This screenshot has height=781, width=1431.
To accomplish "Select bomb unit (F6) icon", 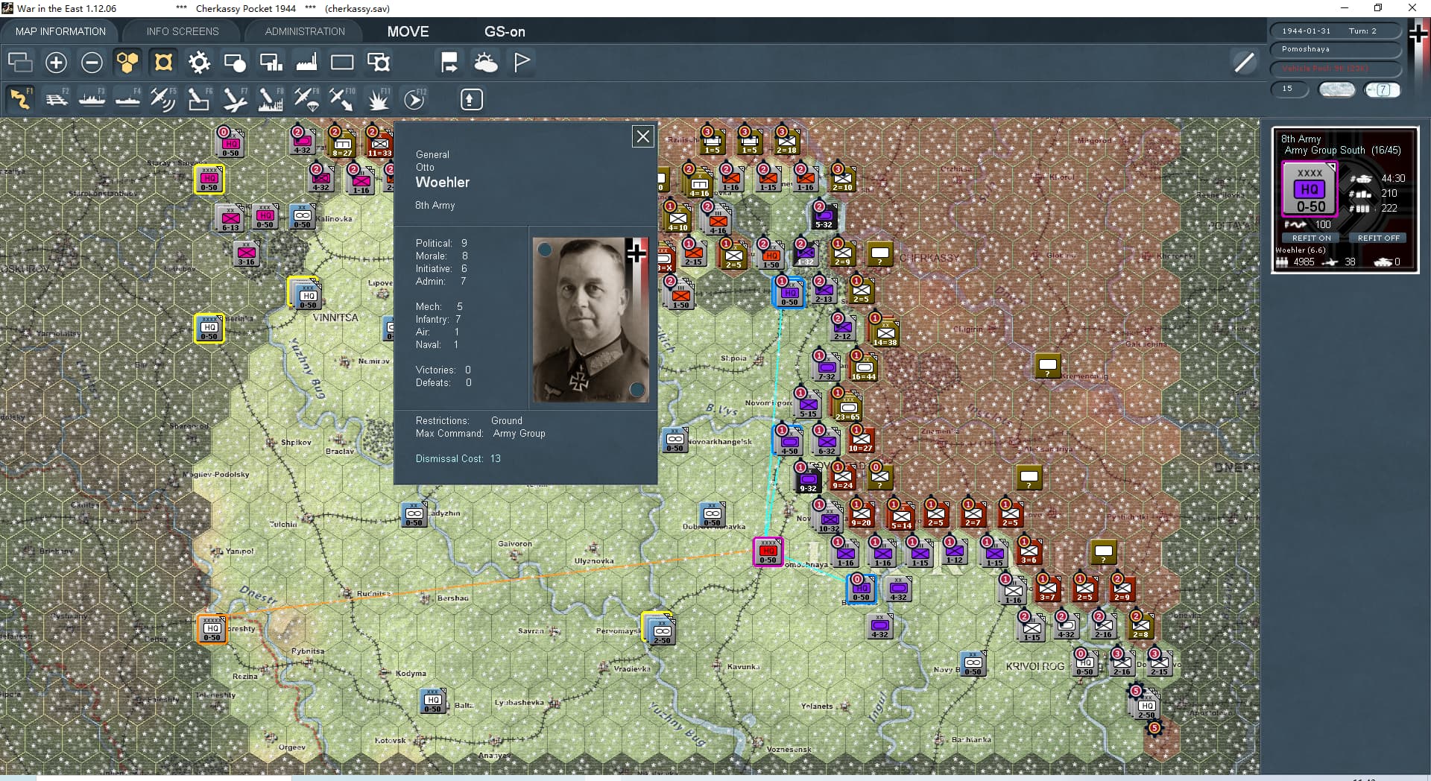I will tap(199, 98).
